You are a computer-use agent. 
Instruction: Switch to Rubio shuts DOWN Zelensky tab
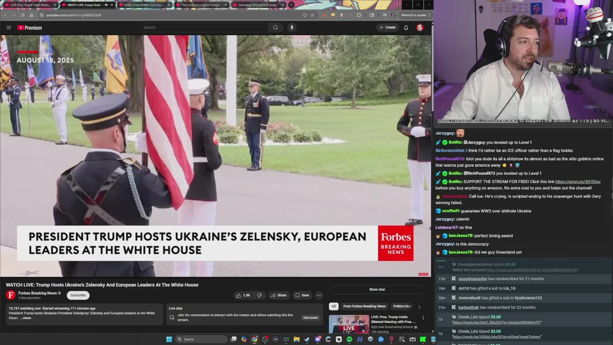pyautogui.click(x=144, y=5)
